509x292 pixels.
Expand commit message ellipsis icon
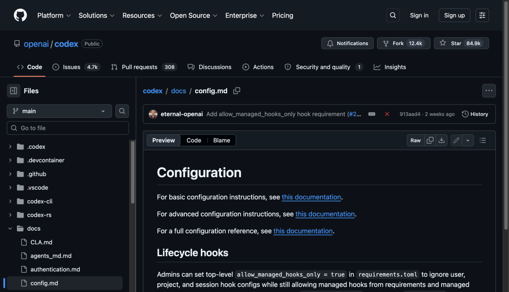coord(372,114)
